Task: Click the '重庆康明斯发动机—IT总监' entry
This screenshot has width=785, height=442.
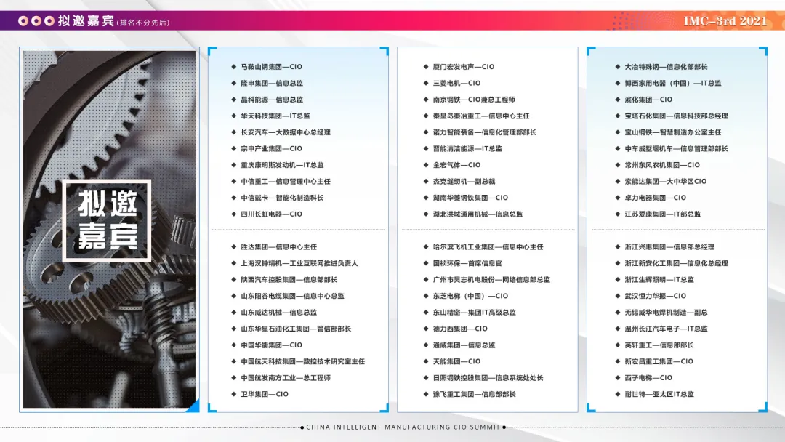Action: (282, 165)
